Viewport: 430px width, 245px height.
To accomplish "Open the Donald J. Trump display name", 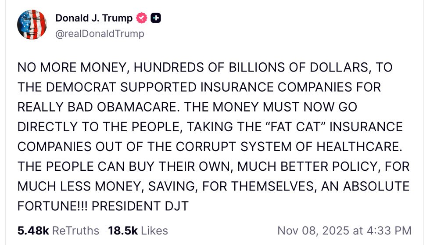I will point(93,18).
